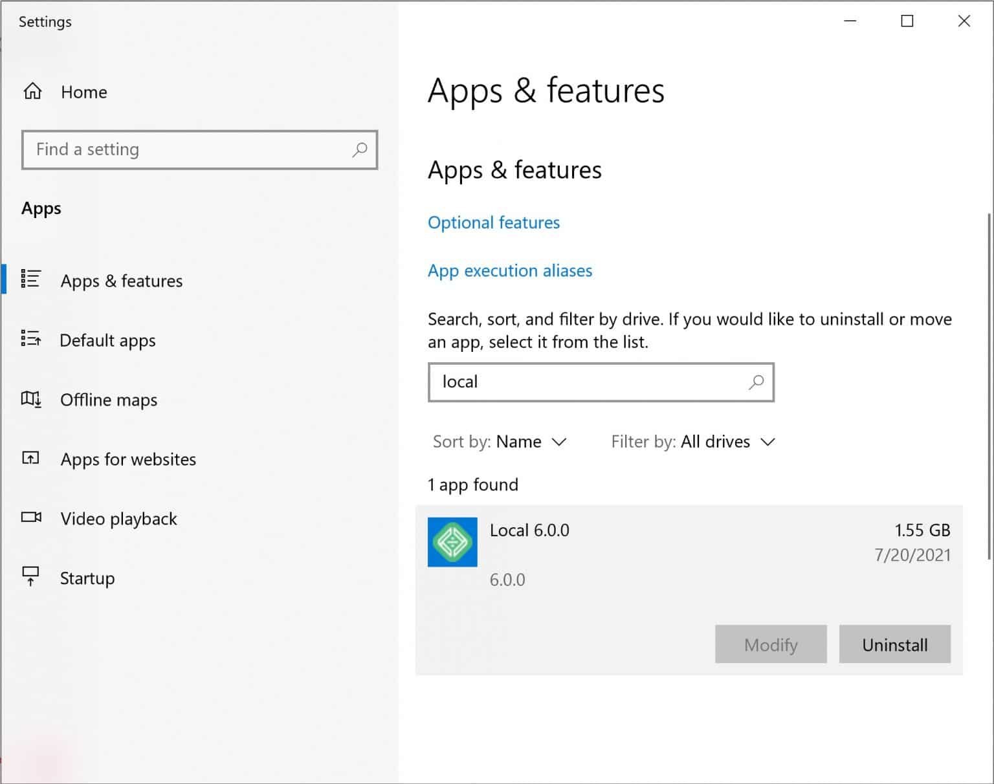Image resolution: width=994 pixels, height=784 pixels.
Task: Open the Startup settings page
Action: [x=87, y=578]
